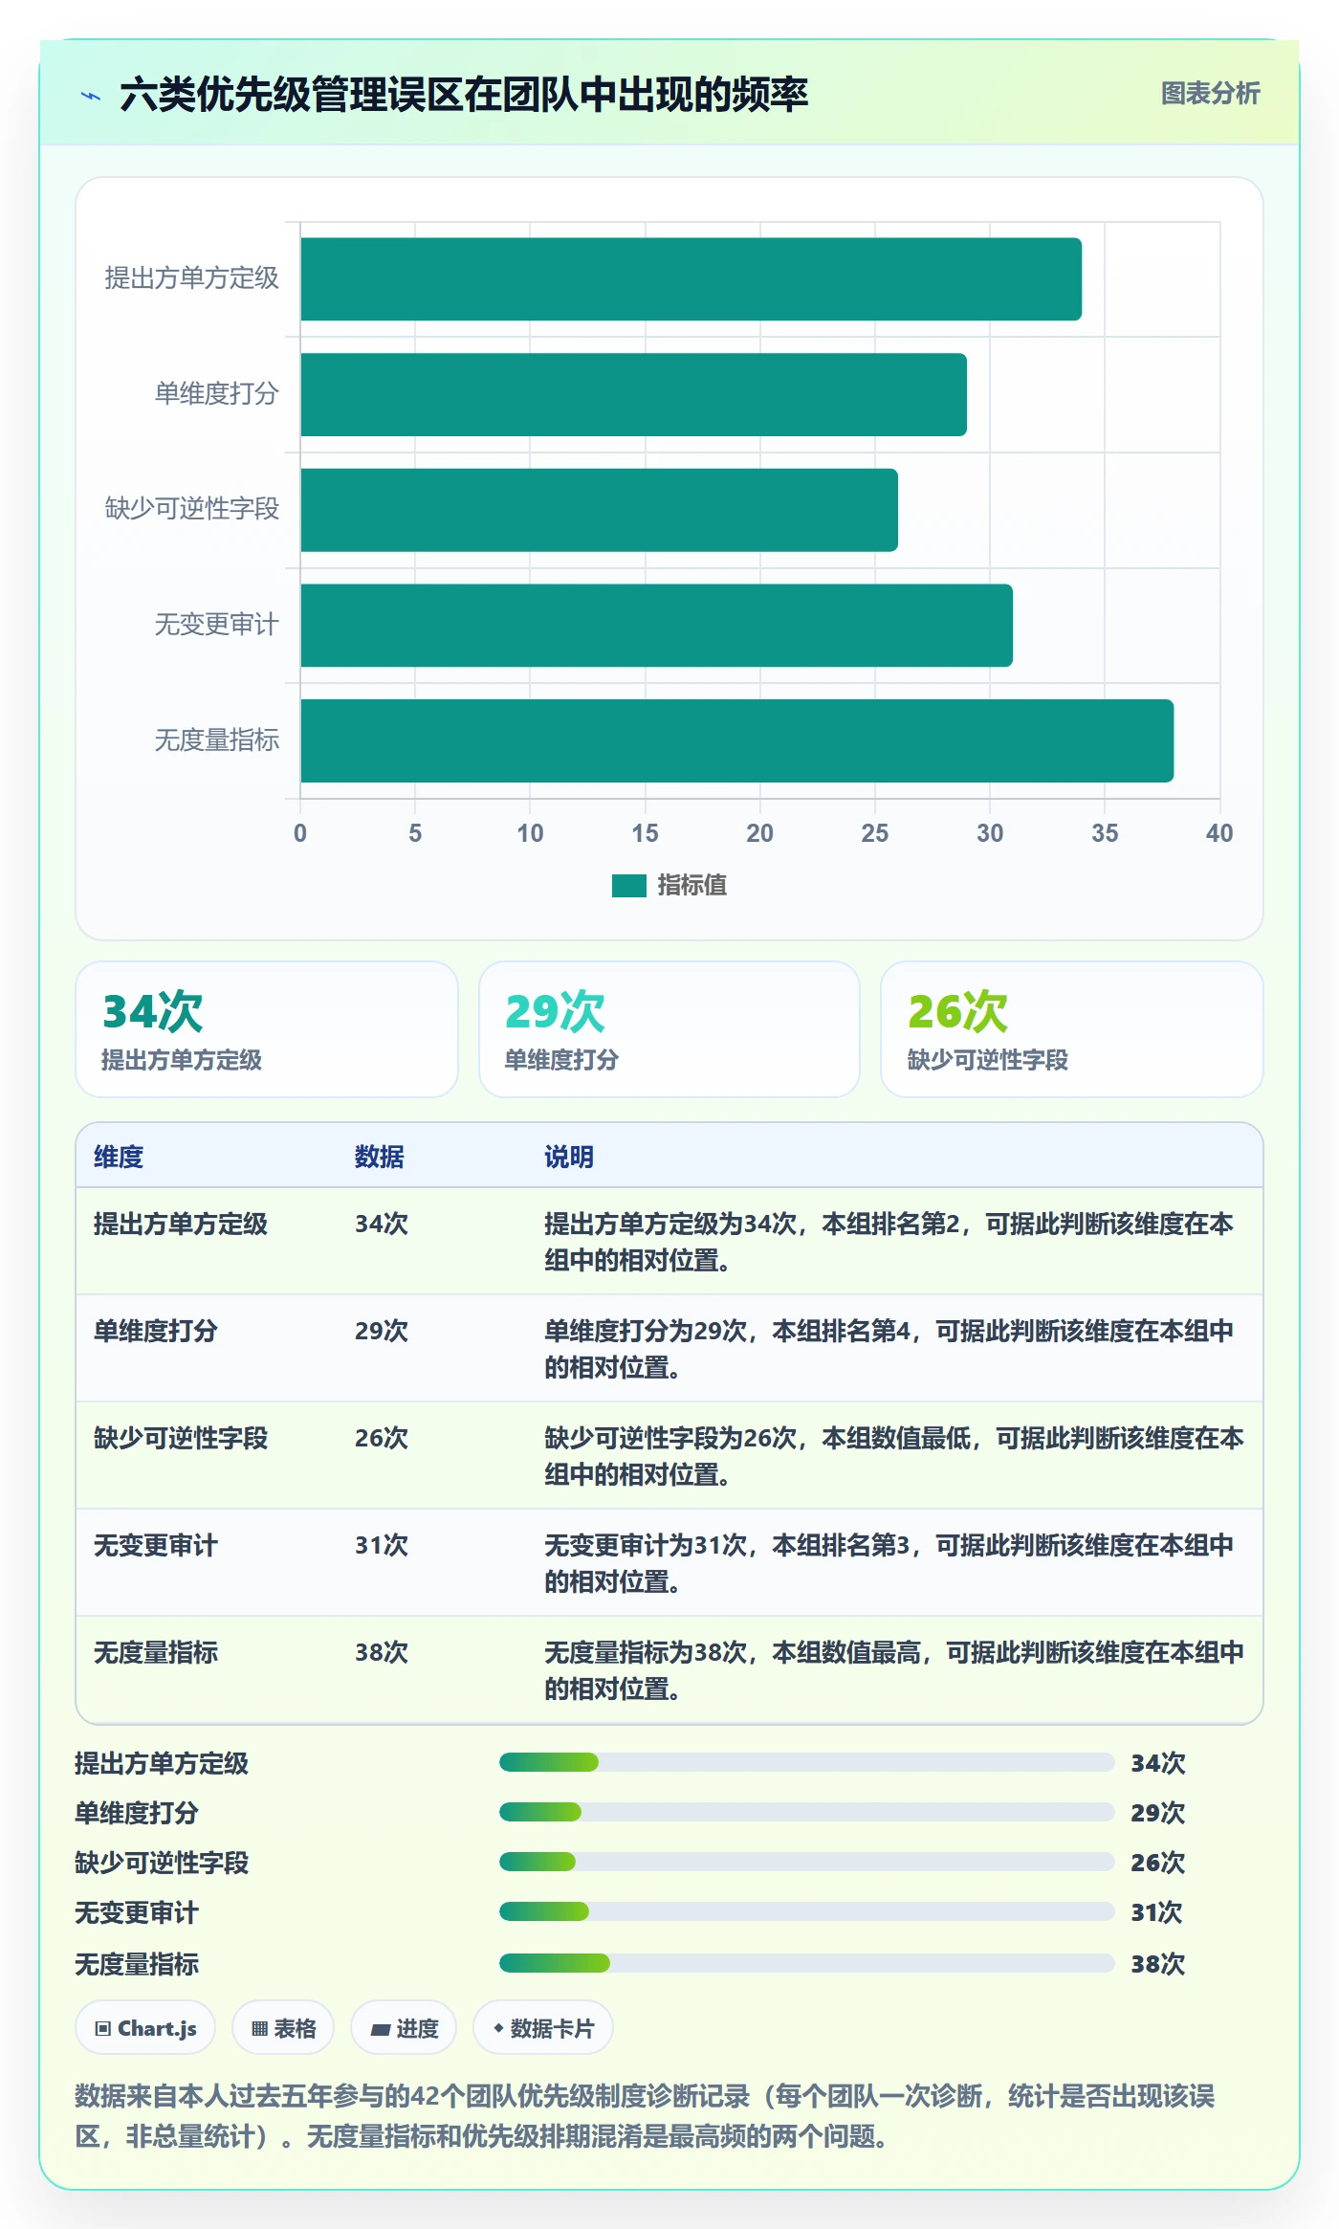Viewport: 1339px width, 2229px height.
Task: Click the 提出方单方定级 progress bar
Action: coord(807,1762)
